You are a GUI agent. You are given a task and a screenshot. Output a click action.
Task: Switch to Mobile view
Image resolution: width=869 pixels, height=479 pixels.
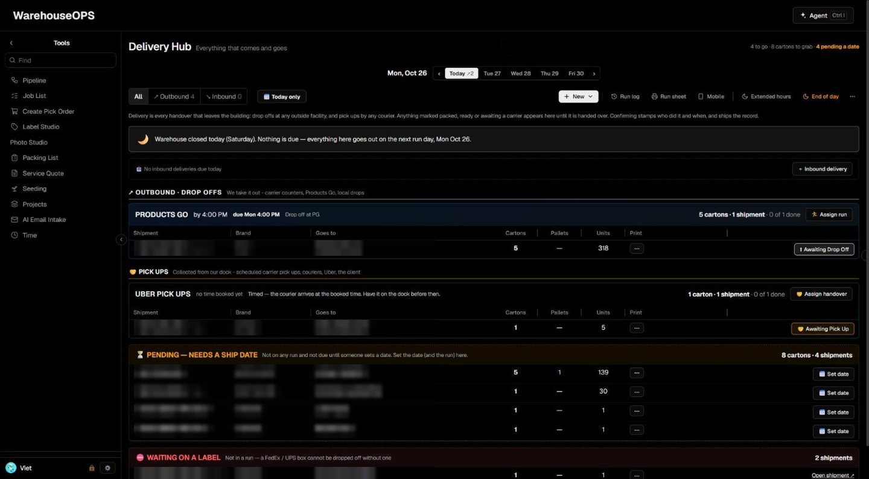click(x=711, y=97)
